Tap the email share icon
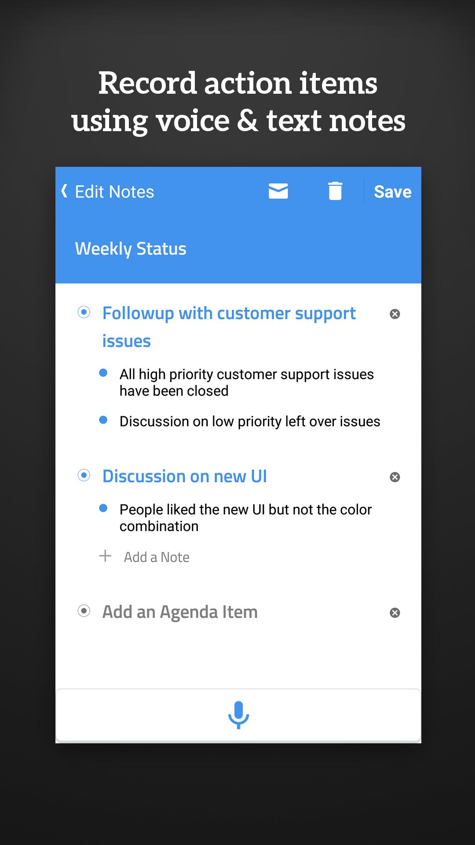The image size is (475, 845). coord(278,191)
